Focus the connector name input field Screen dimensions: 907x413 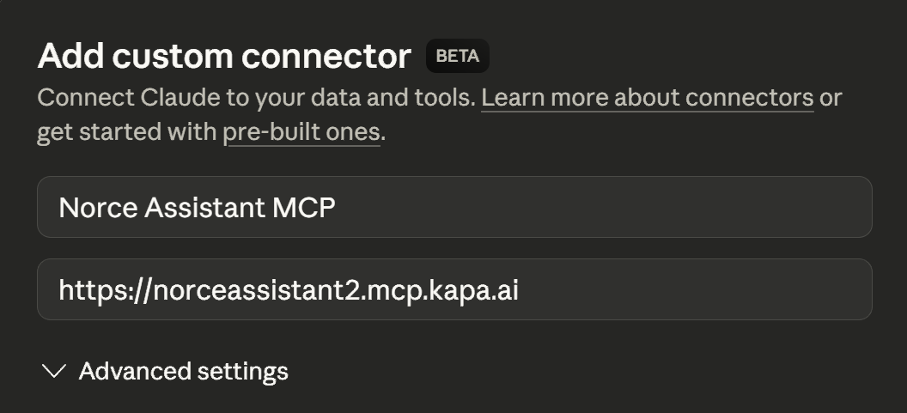click(454, 207)
